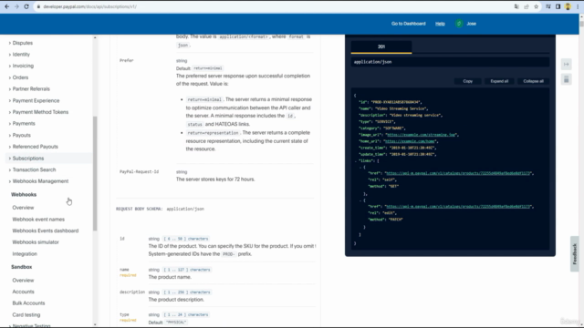This screenshot has height=328, width=584.
Task: Expand the Disputes sidebar section
Action: (22, 43)
